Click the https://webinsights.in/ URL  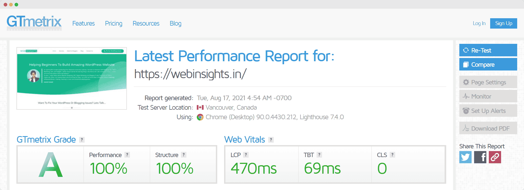coord(190,74)
